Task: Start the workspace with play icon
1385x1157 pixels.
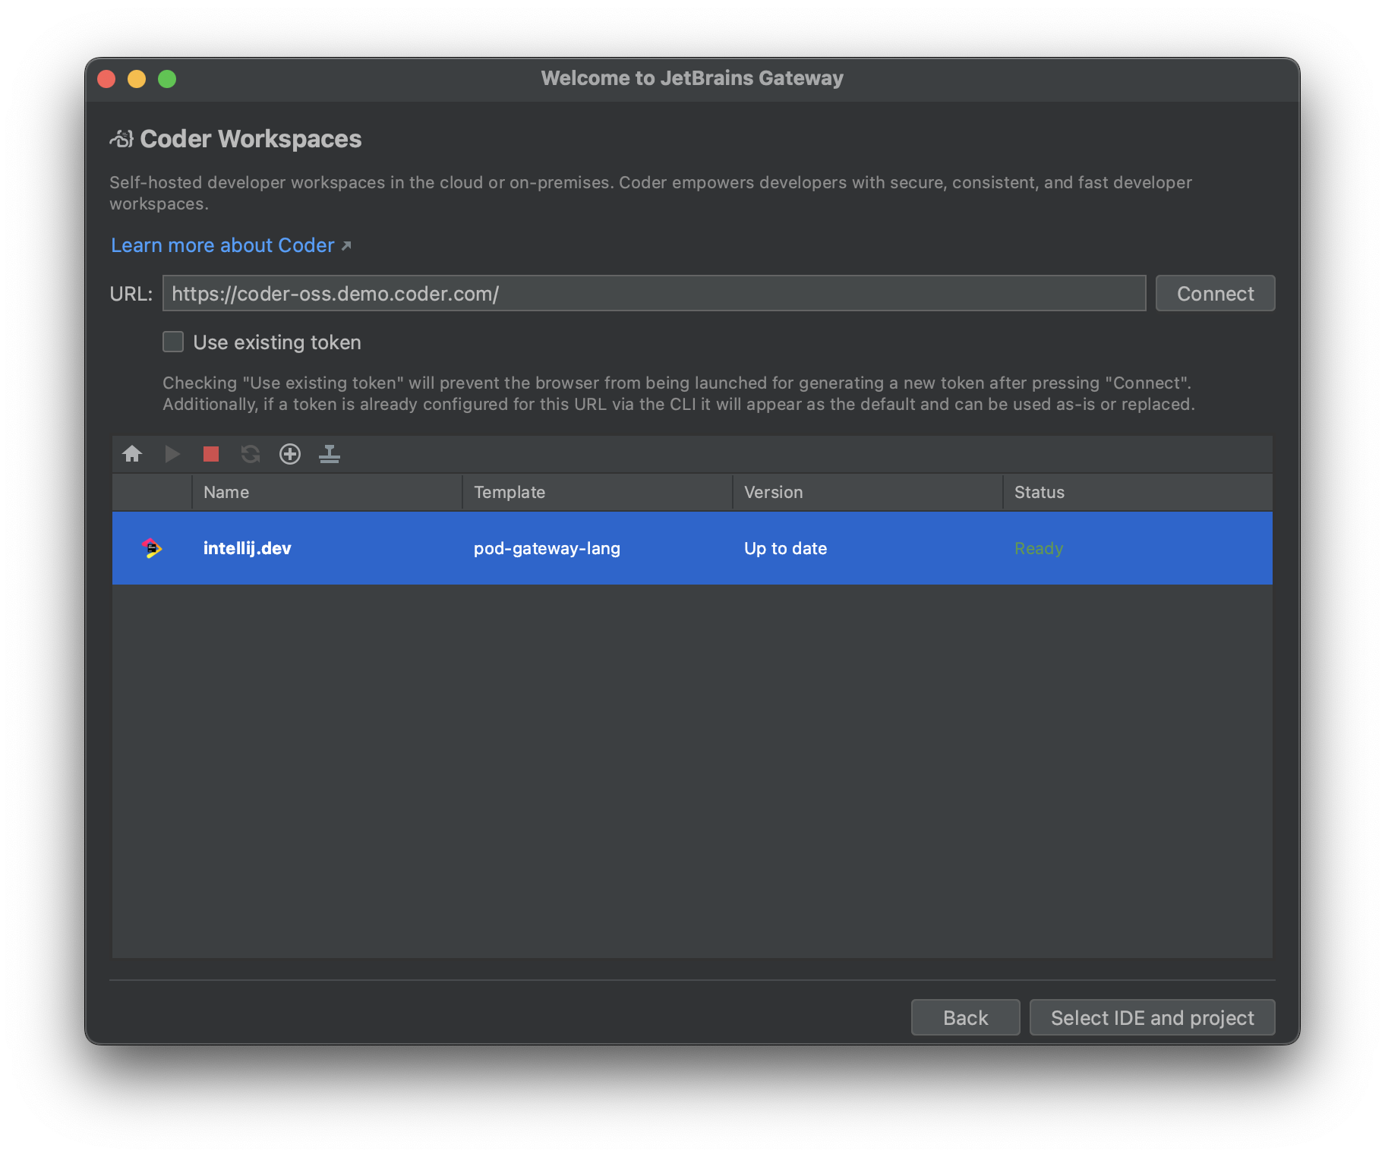Action: pyautogui.click(x=172, y=454)
